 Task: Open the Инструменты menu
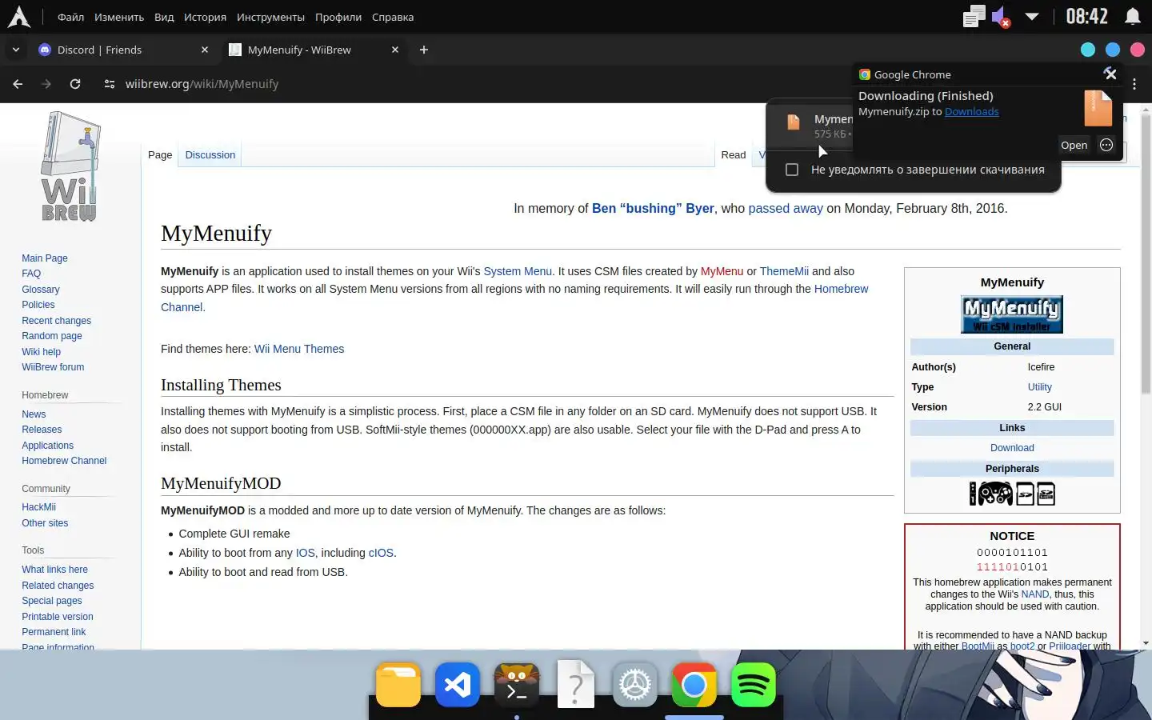(270, 17)
